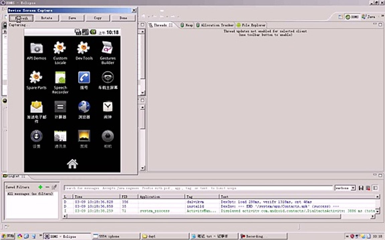Tap the Spare Parts app icon

[36, 77]
